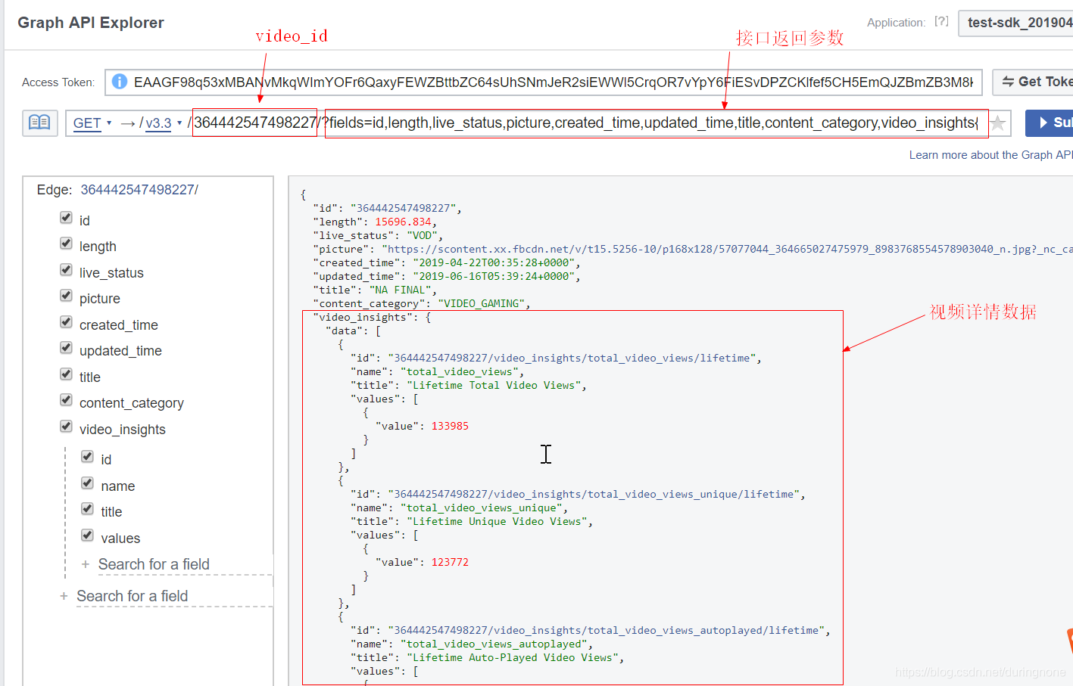The height and width of the screenshot is (686, 1073).
Task: Click the value 133985 in the response
Action: pos(450,426)
